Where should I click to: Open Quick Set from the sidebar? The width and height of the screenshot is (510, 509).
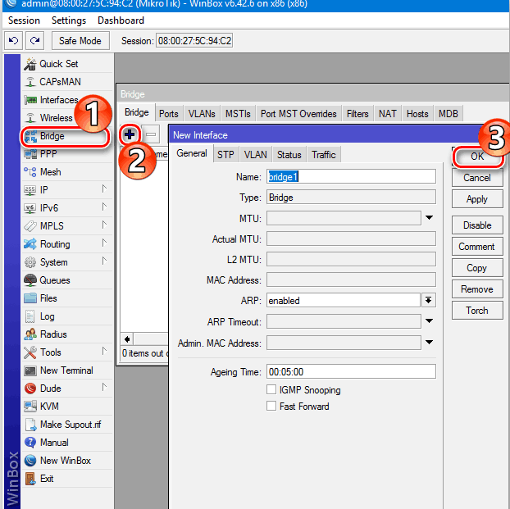point(57,64)
